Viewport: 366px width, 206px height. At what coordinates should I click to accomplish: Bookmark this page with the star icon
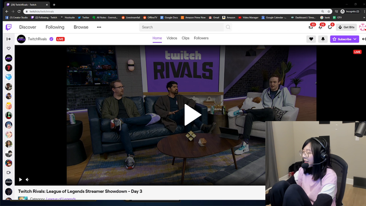pos(329,11)
